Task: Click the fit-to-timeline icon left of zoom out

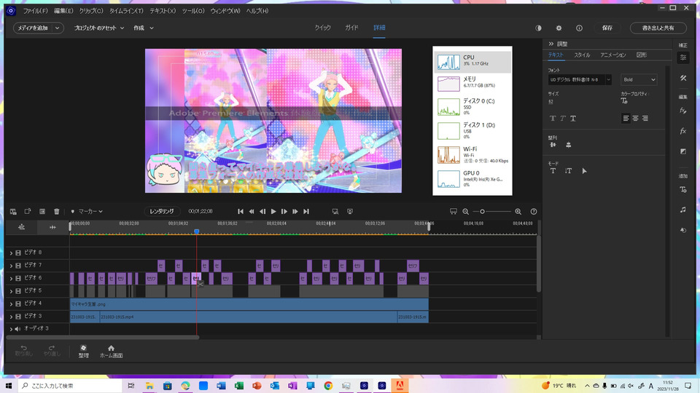Action: pos(453,212)
